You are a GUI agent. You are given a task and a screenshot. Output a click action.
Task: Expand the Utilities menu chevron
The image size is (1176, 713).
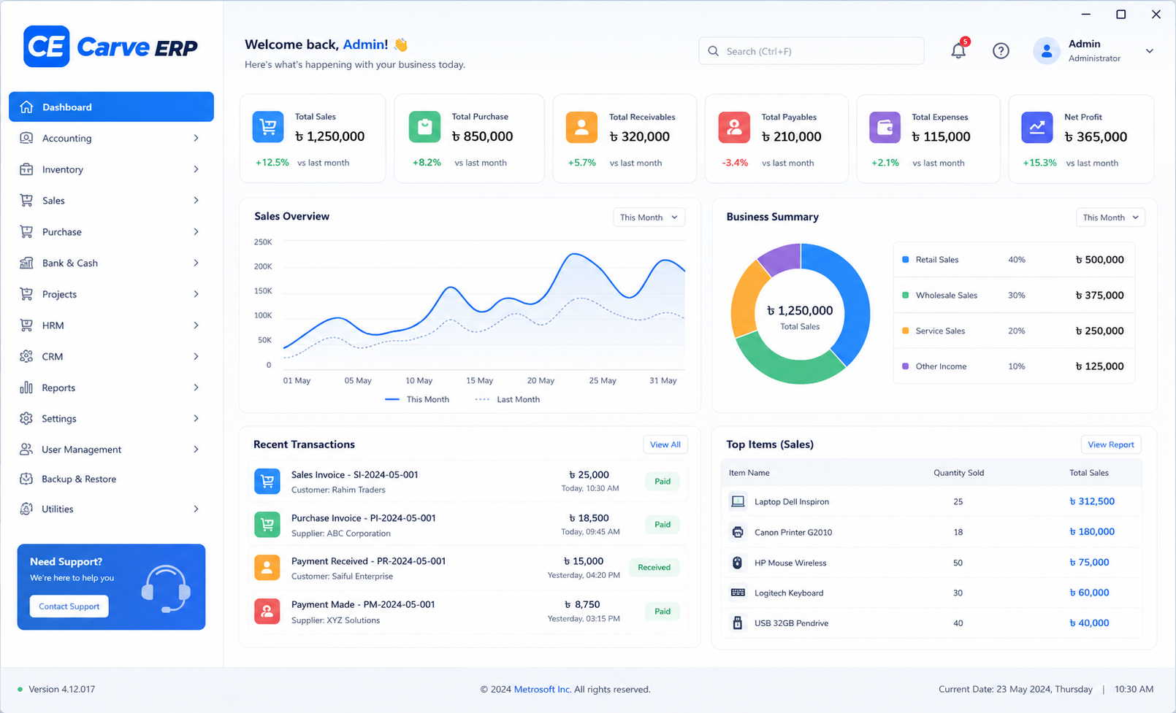(196, 509)
